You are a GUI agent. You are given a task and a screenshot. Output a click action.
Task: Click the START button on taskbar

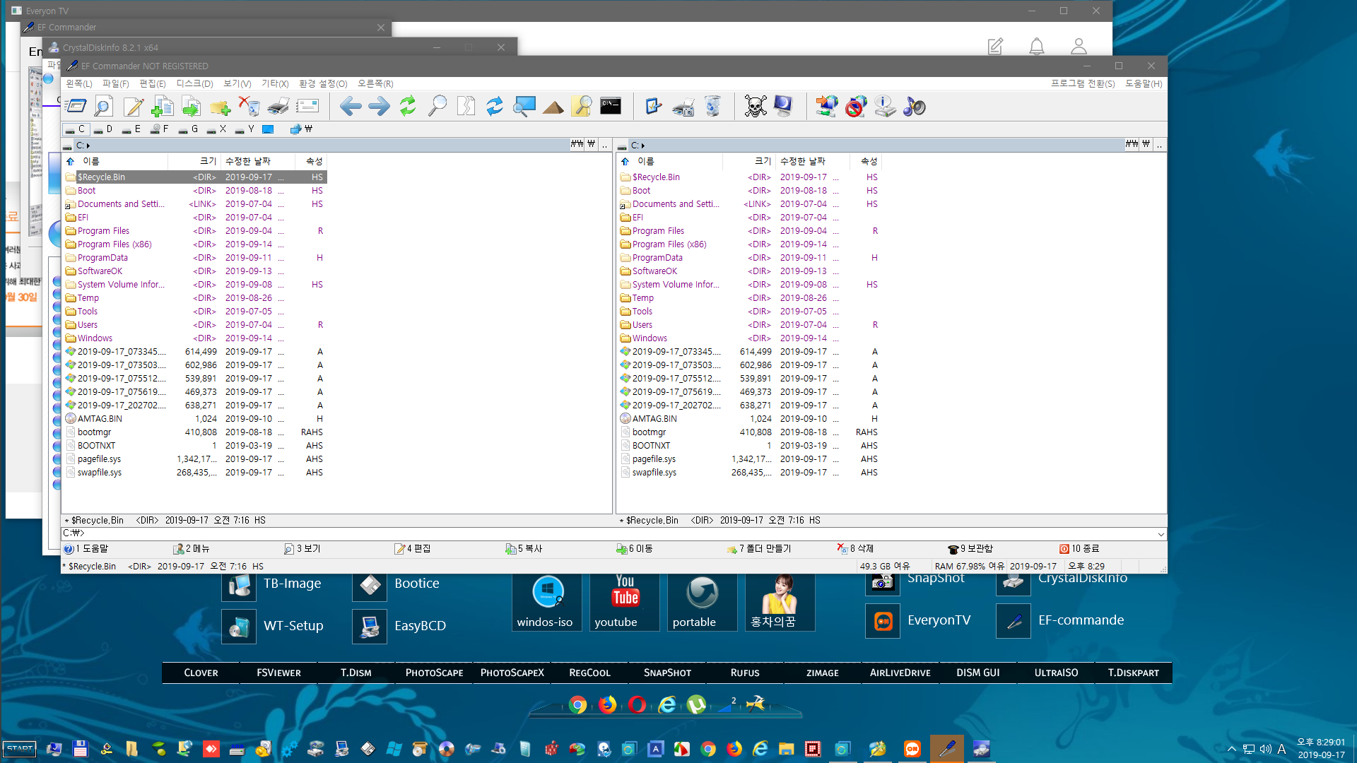pos(20,749)
